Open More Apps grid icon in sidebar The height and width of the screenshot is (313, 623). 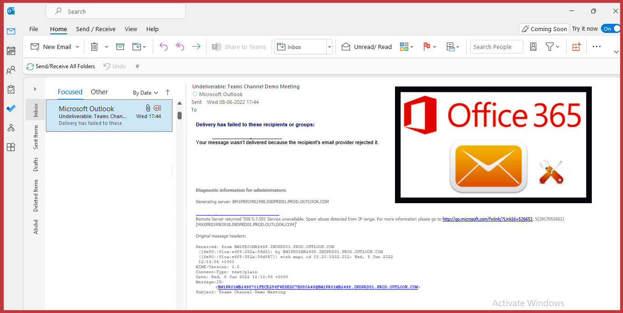point(11,147)
